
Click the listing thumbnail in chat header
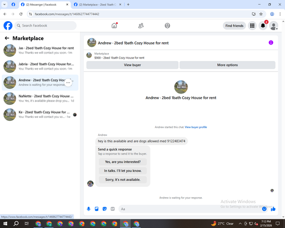point(92,43)
